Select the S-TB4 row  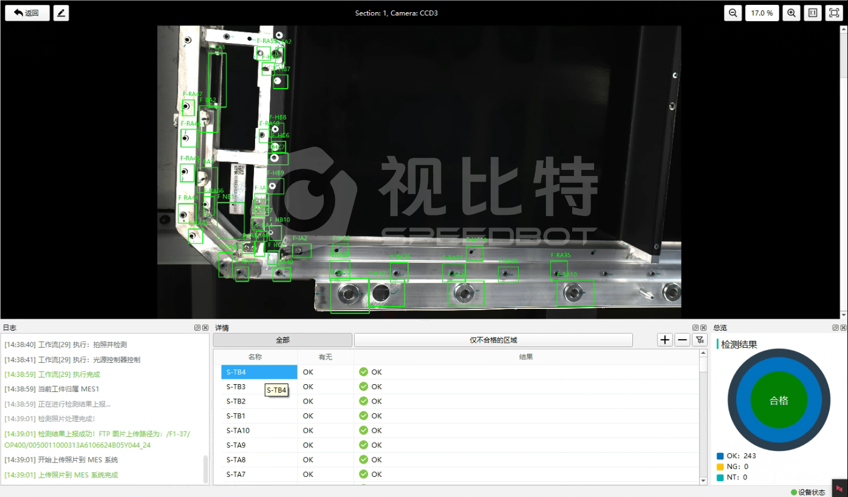pyautogui.click(x=460, y=372)
